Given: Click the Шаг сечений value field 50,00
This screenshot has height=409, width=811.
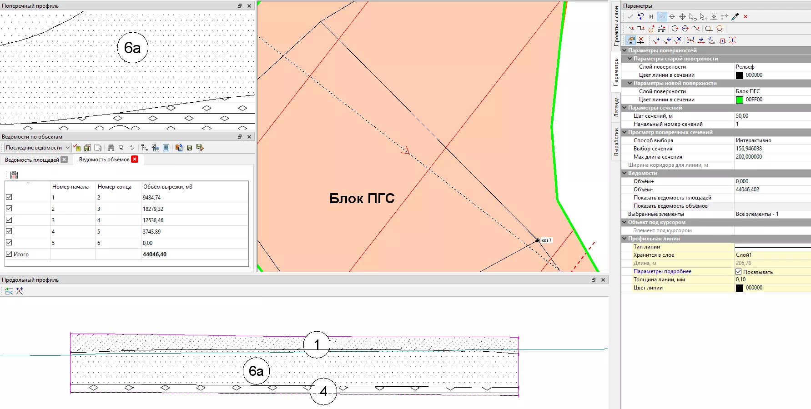Looking at the screenshot, I should coord(771,116).
